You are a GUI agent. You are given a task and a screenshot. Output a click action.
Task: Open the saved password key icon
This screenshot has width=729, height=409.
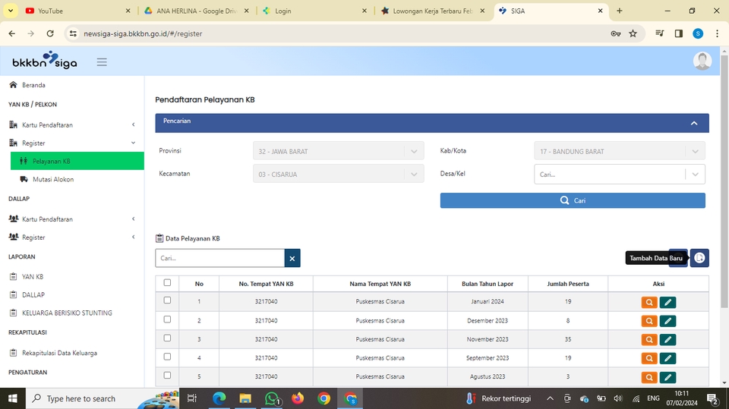pos(616,33)
